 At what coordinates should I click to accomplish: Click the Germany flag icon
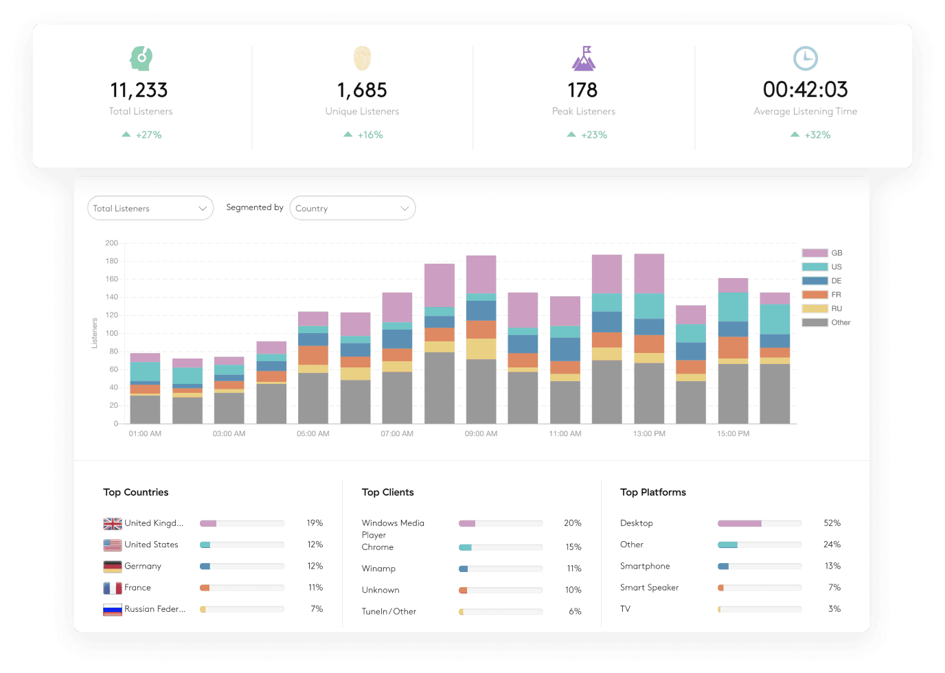[112, 566]
